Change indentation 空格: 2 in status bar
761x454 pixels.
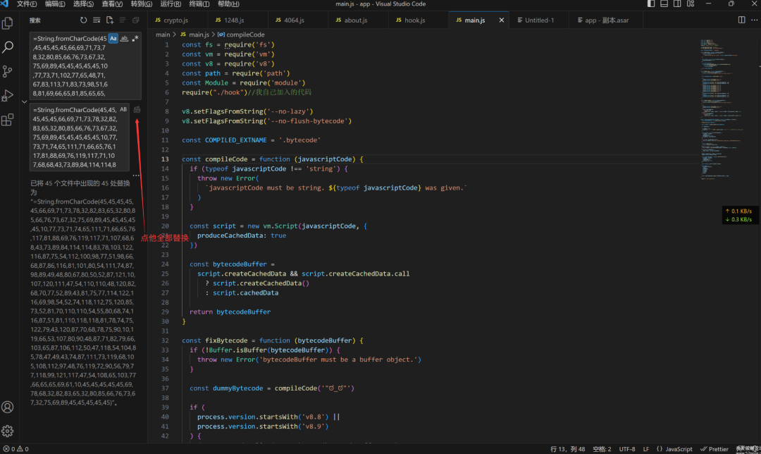coord(602,449)
